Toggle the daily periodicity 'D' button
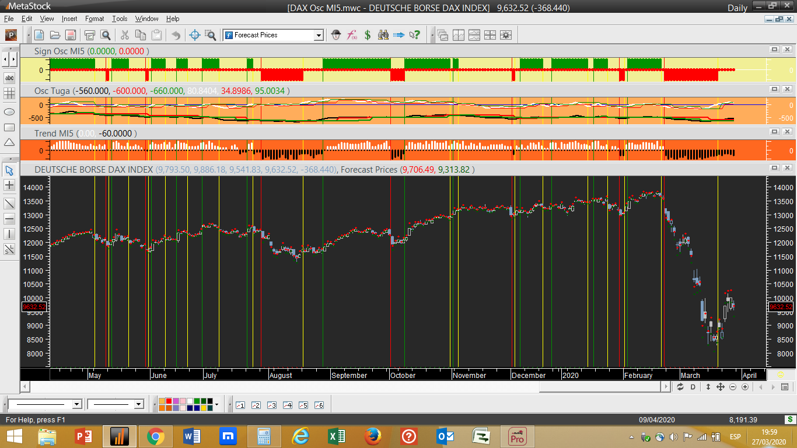This screenshot has width=797, height=448. [x=693, y=387]
